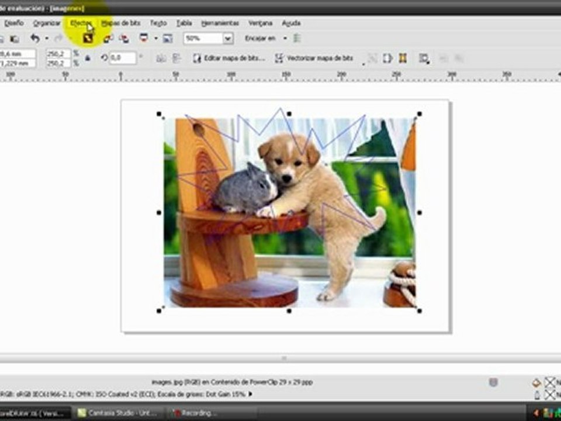
Task: Click the fill bucket icon in status bar
Action: [536, 382]
